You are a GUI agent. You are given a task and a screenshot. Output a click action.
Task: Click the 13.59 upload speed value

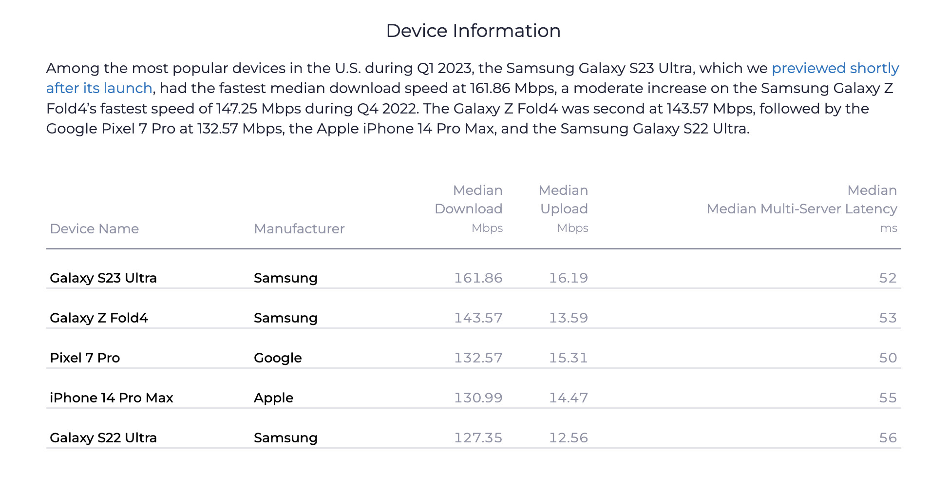pos(569,318)
